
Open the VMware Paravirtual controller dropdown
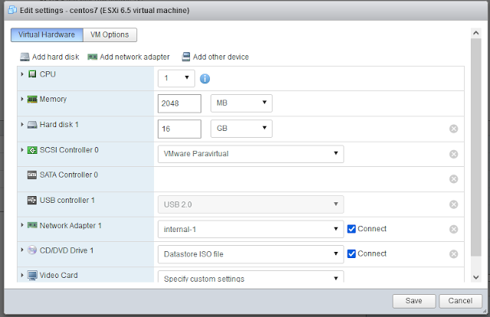click(250, 154)
